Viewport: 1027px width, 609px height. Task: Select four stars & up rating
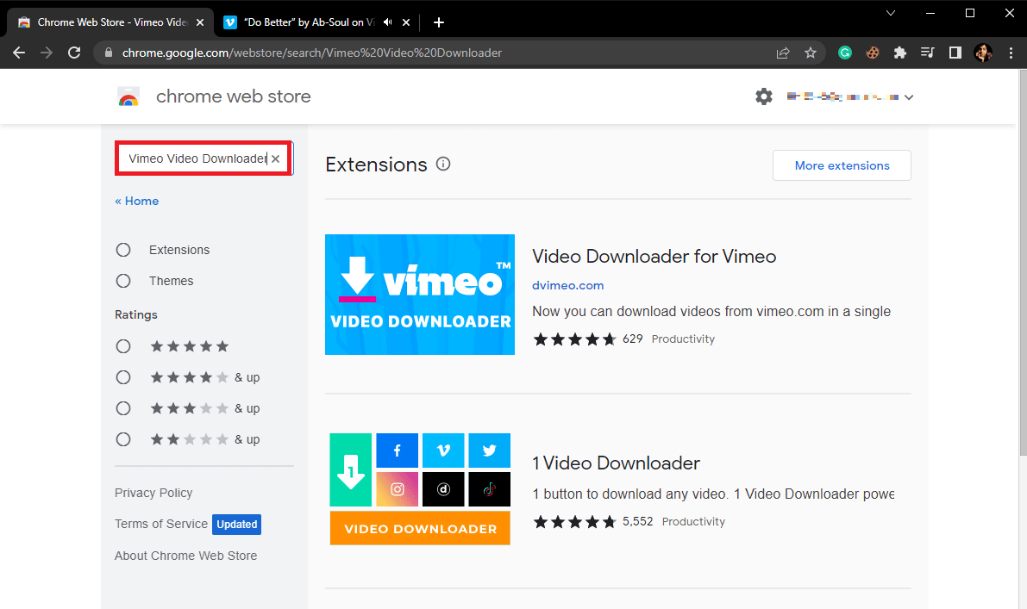(123, 377)
